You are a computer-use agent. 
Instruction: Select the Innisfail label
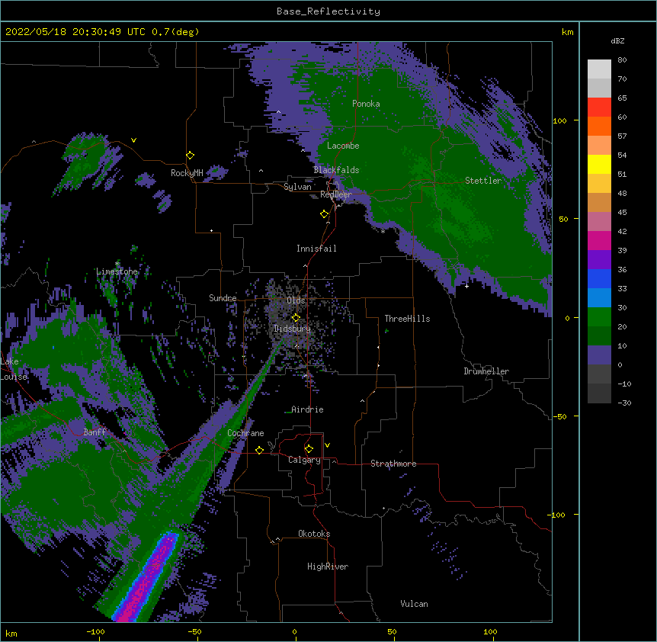(x=316, y=249)
